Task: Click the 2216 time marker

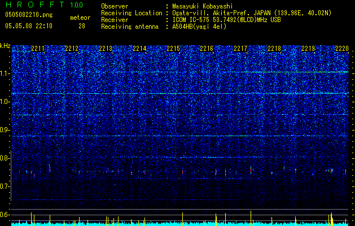Action: click(x=207, y=49)
